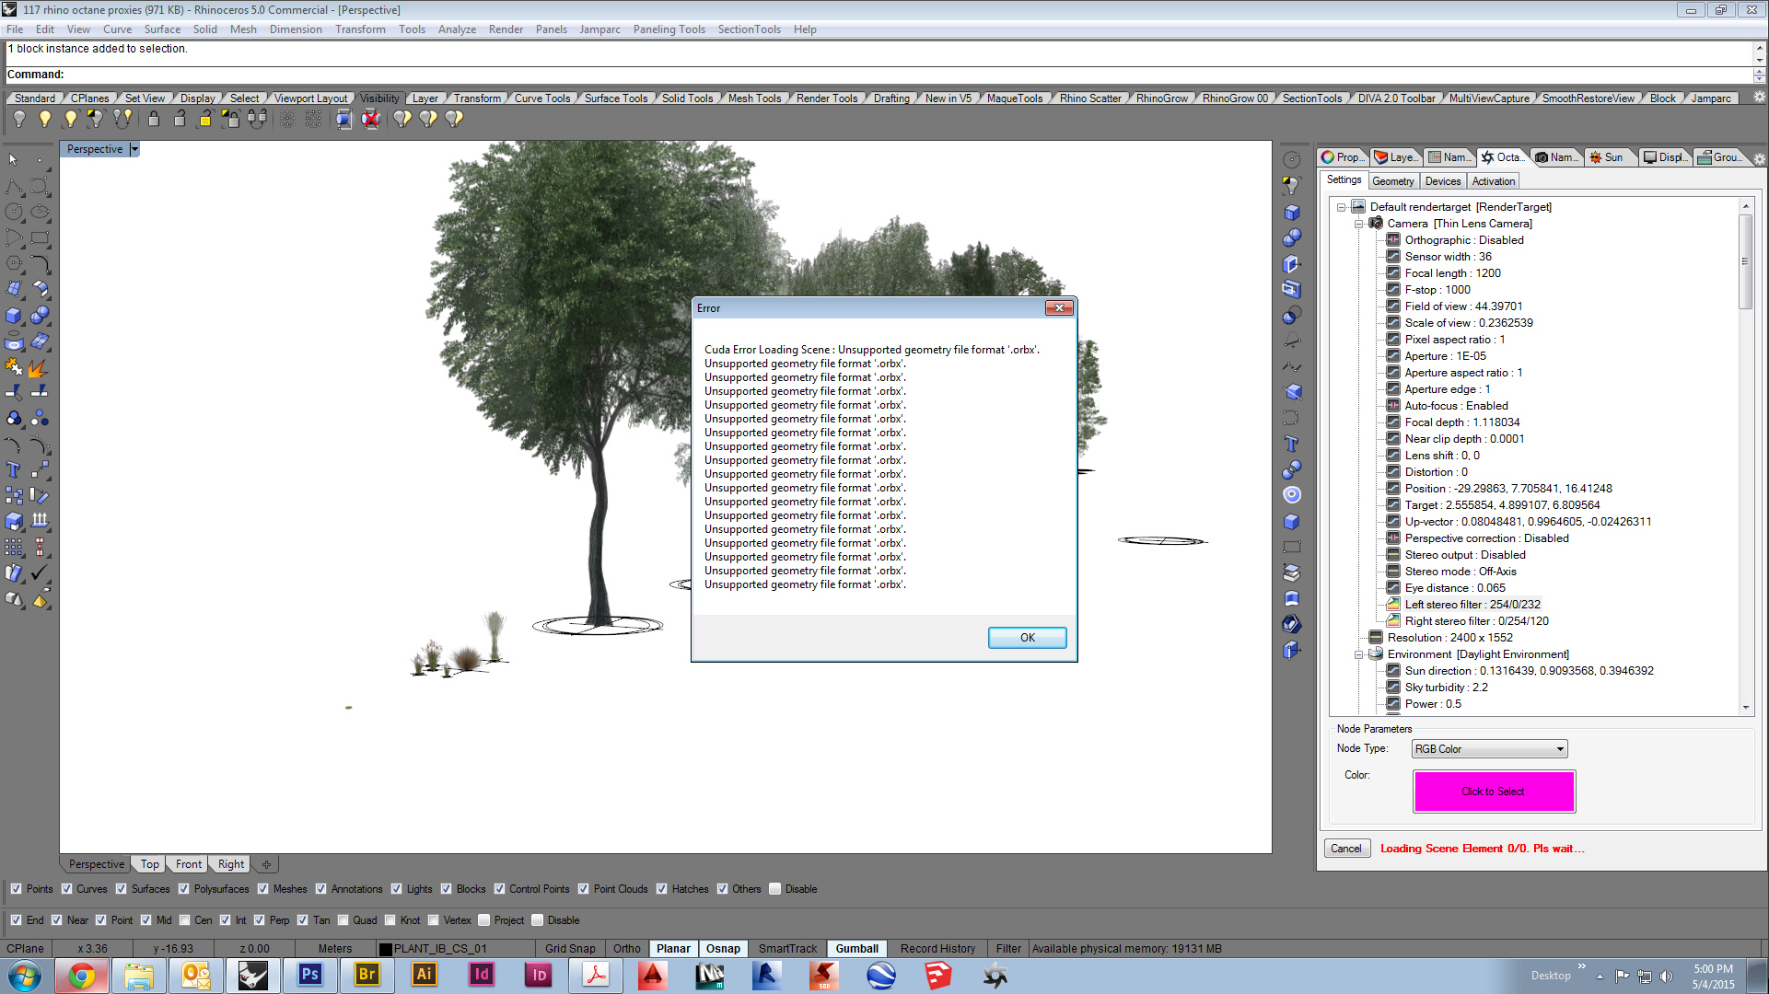Screen dimensions: 1769x994
Task: Open the Octane panel tab icon
Action: coord(1488,157)
